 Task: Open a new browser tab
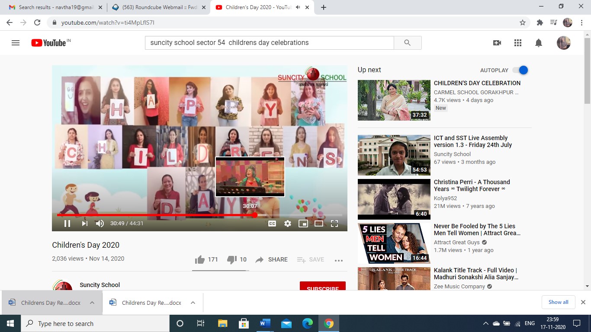[x=324, y=7]
